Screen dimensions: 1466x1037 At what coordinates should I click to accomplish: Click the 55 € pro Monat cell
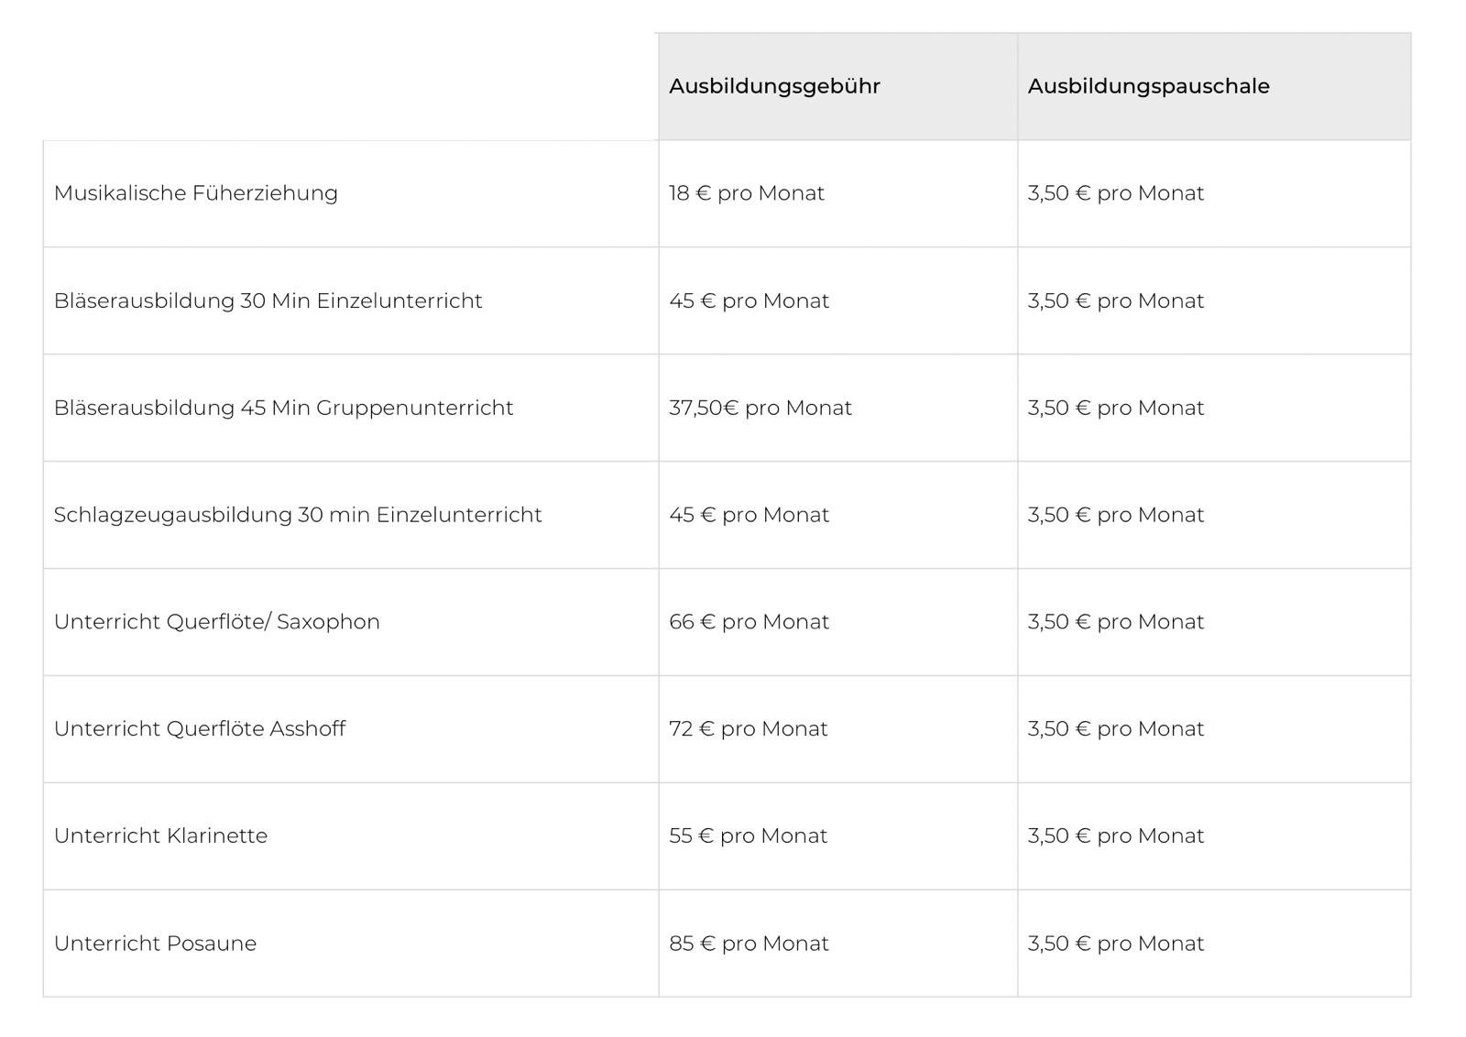click(837, 835)
